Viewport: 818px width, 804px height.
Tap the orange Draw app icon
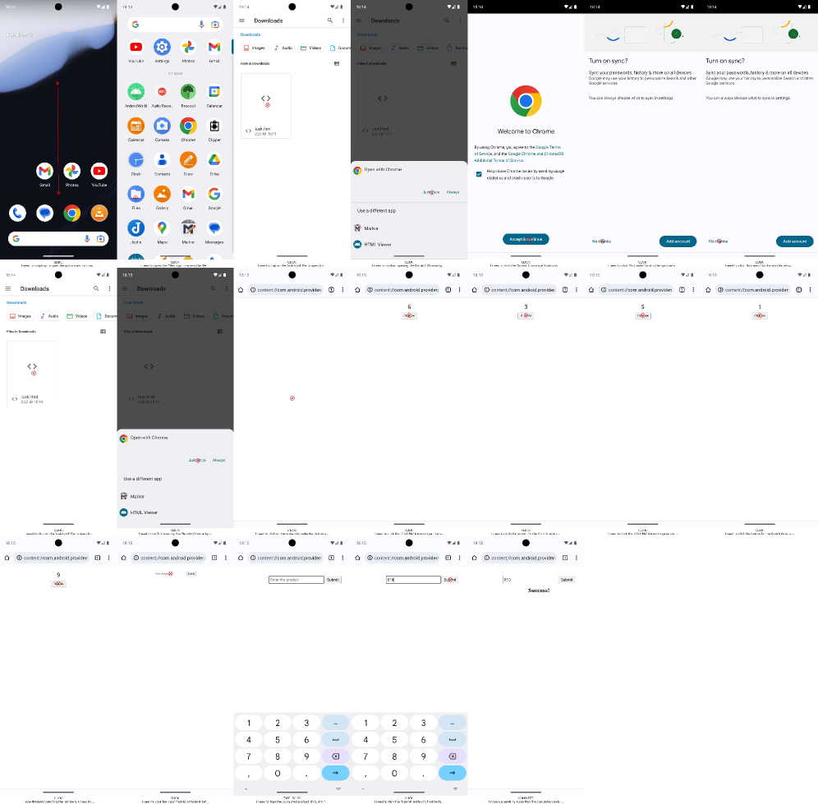coord(188,160)
